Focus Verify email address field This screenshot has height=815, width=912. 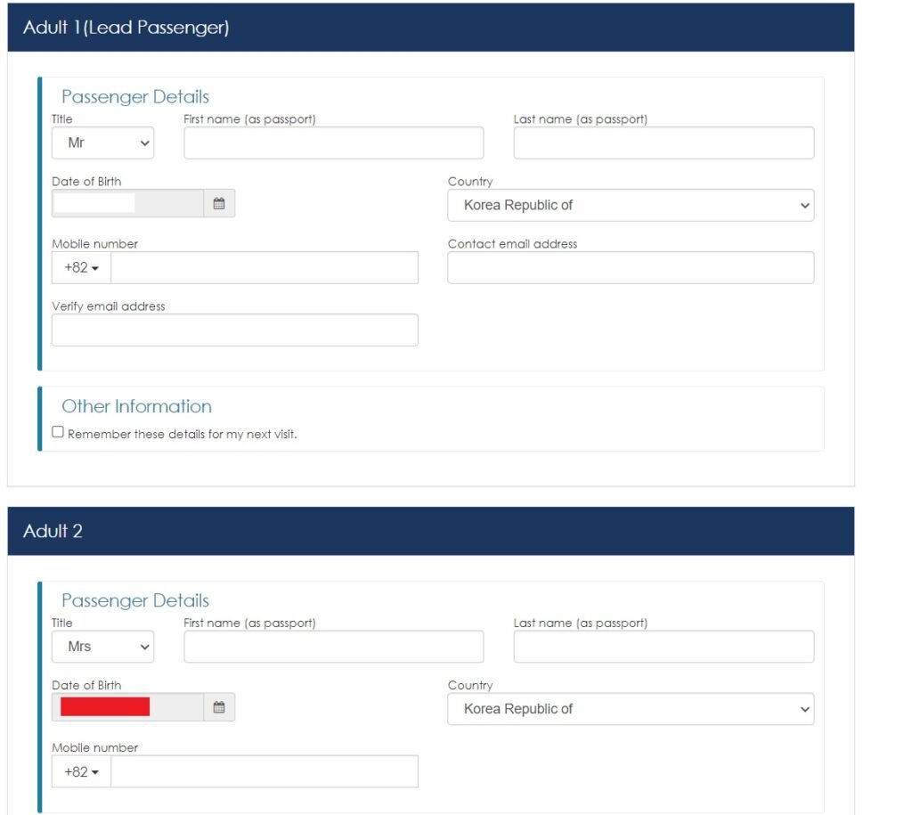(x=235, y=330)
